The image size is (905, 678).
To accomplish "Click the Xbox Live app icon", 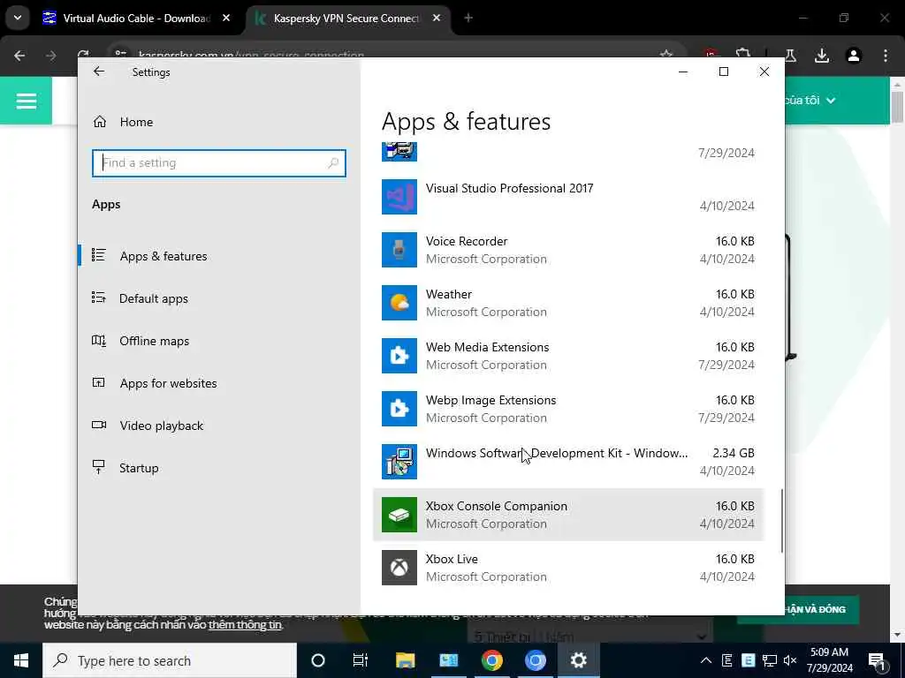I will pyautogui.click(x=399, y=568).
